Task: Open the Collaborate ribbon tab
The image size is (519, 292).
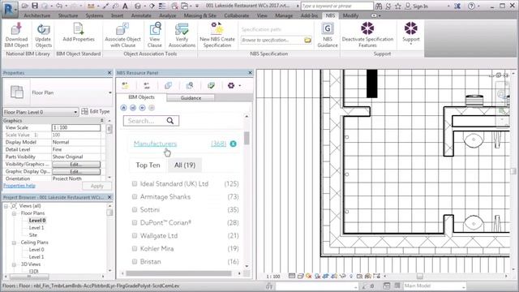Action: pyautogui.click(x=236, y=15)
